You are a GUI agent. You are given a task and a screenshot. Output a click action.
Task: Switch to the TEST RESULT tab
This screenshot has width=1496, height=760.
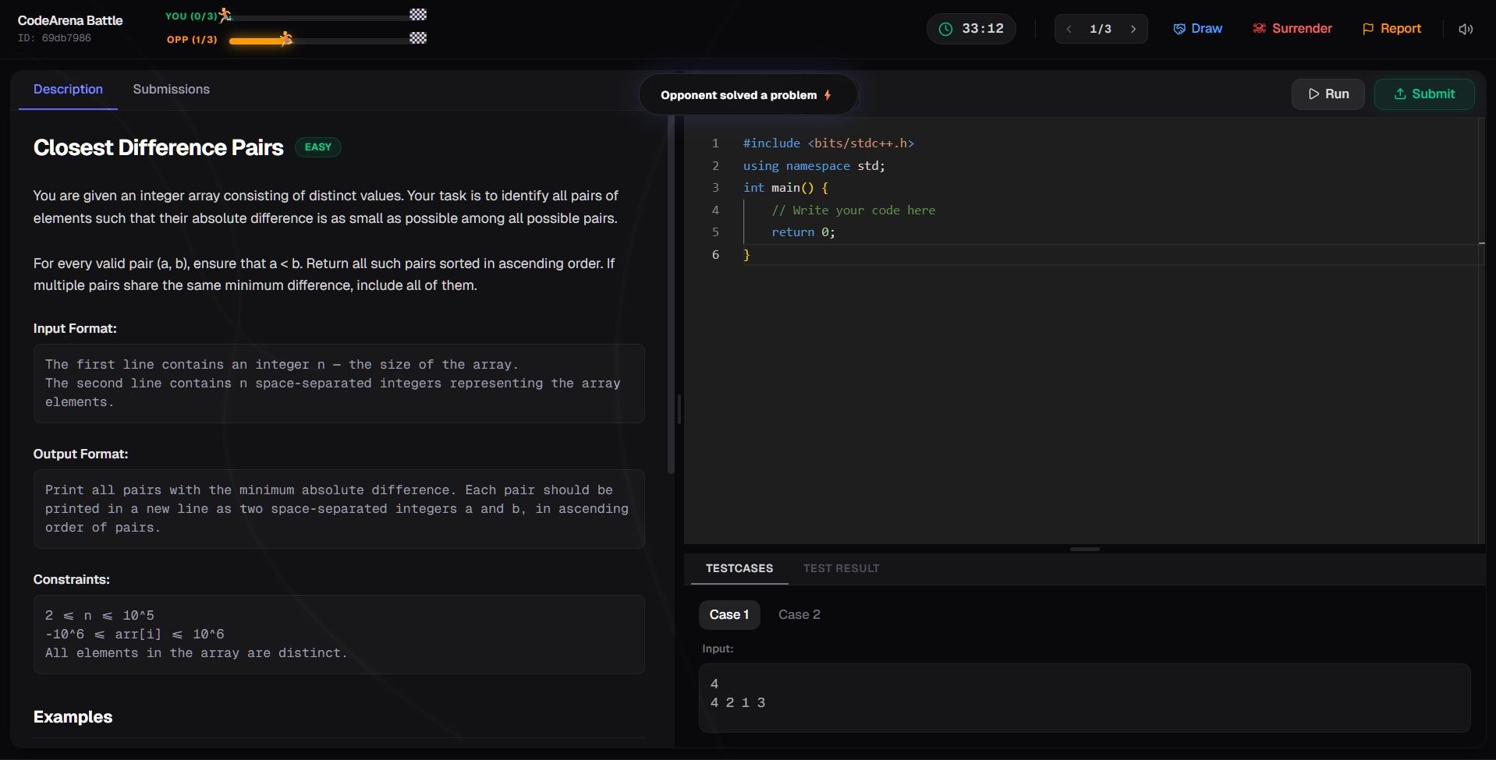pos(842,568)
